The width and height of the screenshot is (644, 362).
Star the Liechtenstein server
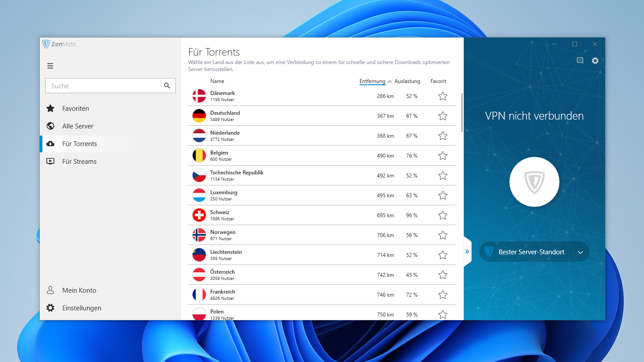pyautogui.click(x=443, y=255)
